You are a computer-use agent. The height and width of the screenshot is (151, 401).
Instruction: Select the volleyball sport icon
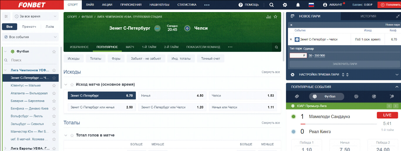356,96
